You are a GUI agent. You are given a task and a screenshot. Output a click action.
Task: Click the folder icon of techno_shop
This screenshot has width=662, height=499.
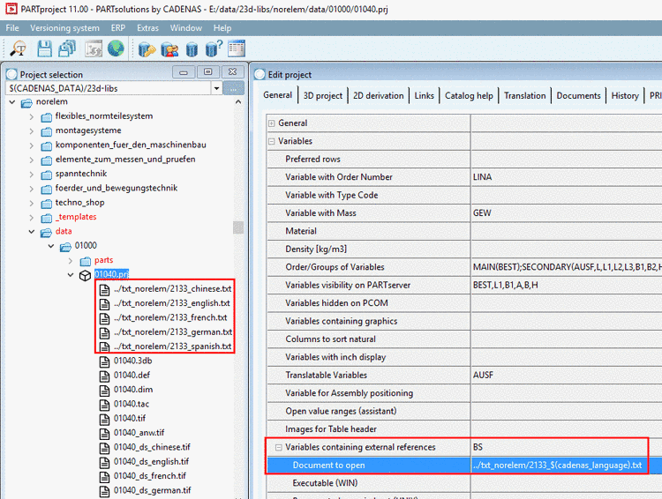tap(47, 204)
